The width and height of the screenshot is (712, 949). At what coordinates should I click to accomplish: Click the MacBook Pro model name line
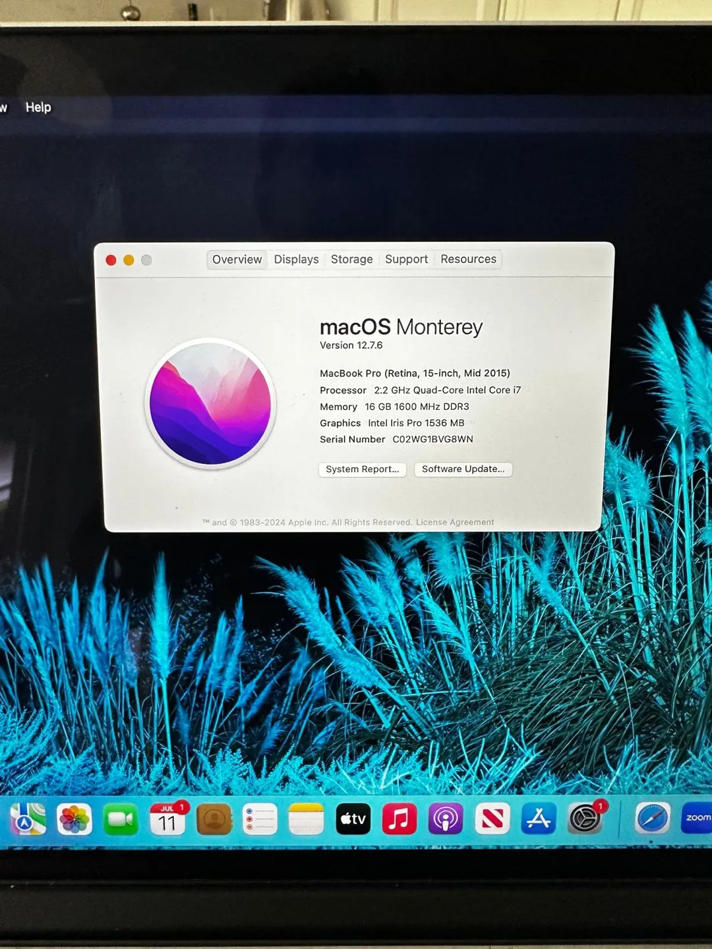(x=415, y=373)
